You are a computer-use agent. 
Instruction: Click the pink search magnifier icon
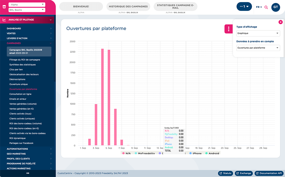266,7
